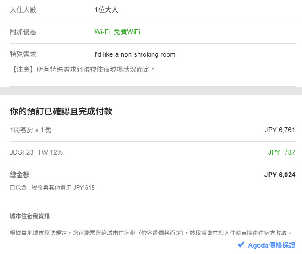Click the 【注意】 special request notice
The height and width of the screenshot is (254, 302).
82,69
